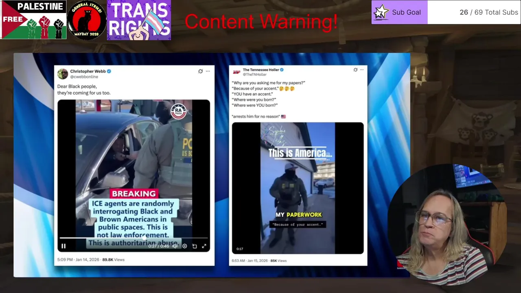The image size is (521, 293).
Task: Enter fullscreen on the Christopher Webb video
Action: [204, 246]
